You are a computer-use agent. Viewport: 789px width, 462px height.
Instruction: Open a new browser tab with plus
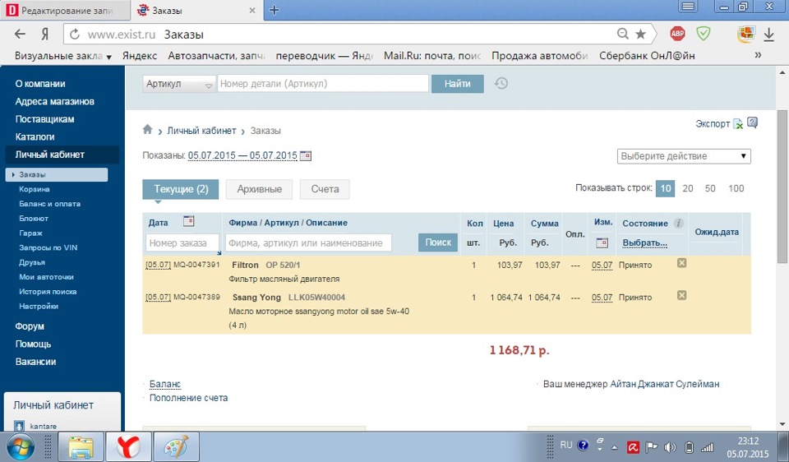(x=274, y=10)
